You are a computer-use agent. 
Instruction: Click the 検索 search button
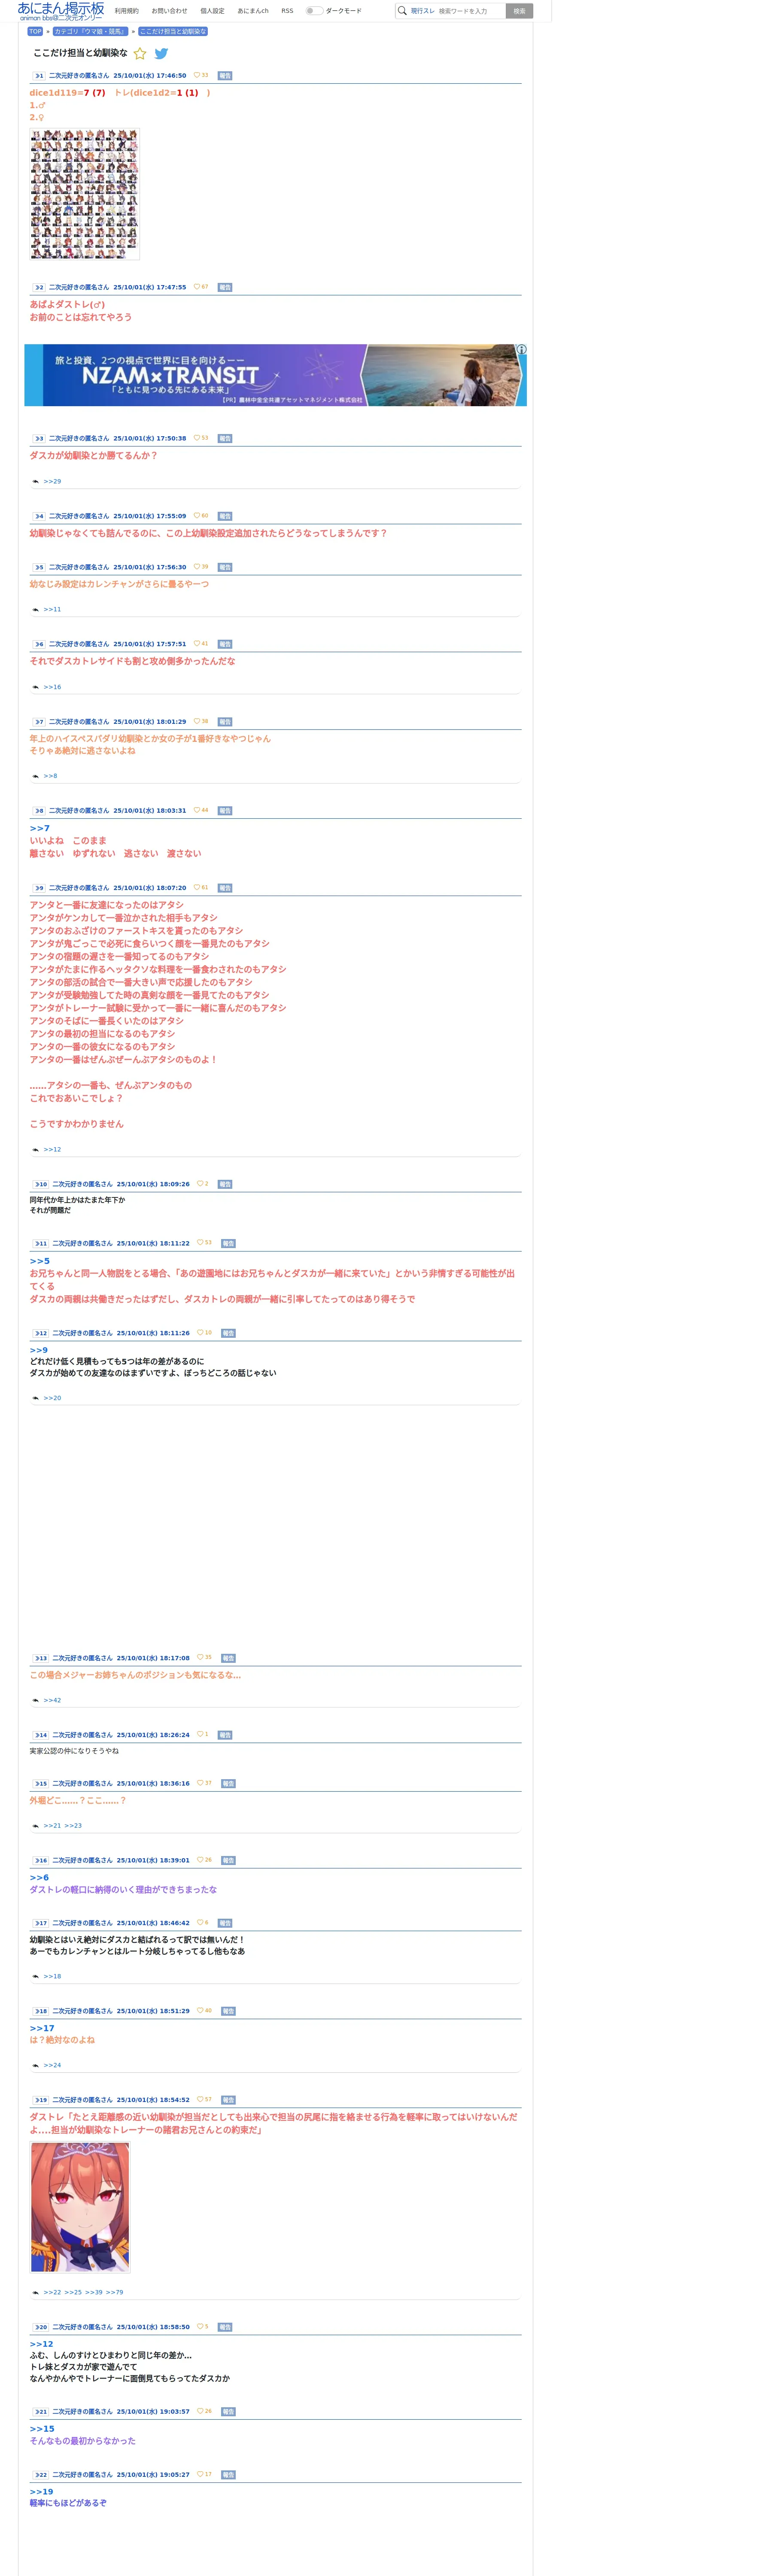pos(519,11)
